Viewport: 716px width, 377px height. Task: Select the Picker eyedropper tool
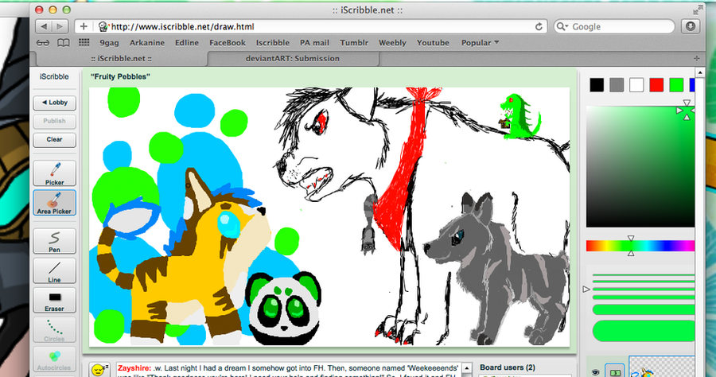point(54,173)
